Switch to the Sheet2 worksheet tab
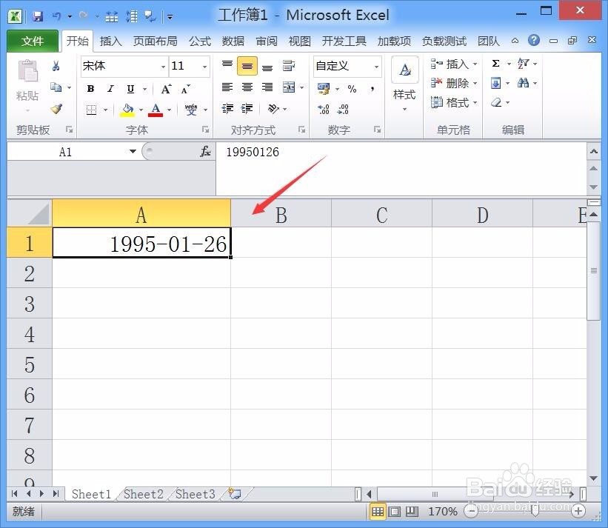The height and width of the screenshot is (528, 608). [x=143, y=494]
